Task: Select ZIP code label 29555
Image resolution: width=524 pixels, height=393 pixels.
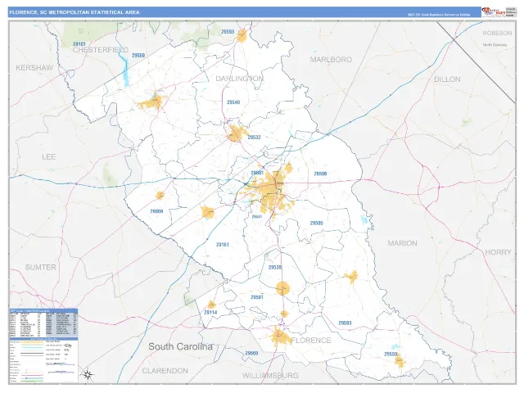Action: (391, 354)
